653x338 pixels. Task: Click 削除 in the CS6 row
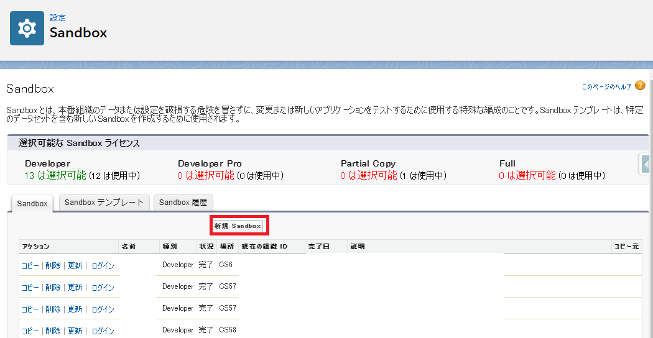click(53, 265)
